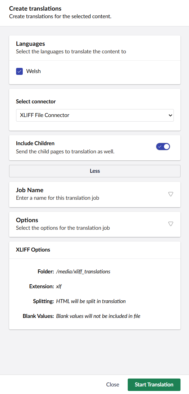The width and height of the screenshot is (189, 394).
Task: Click the xlf extension value
Action: (59, 286)
